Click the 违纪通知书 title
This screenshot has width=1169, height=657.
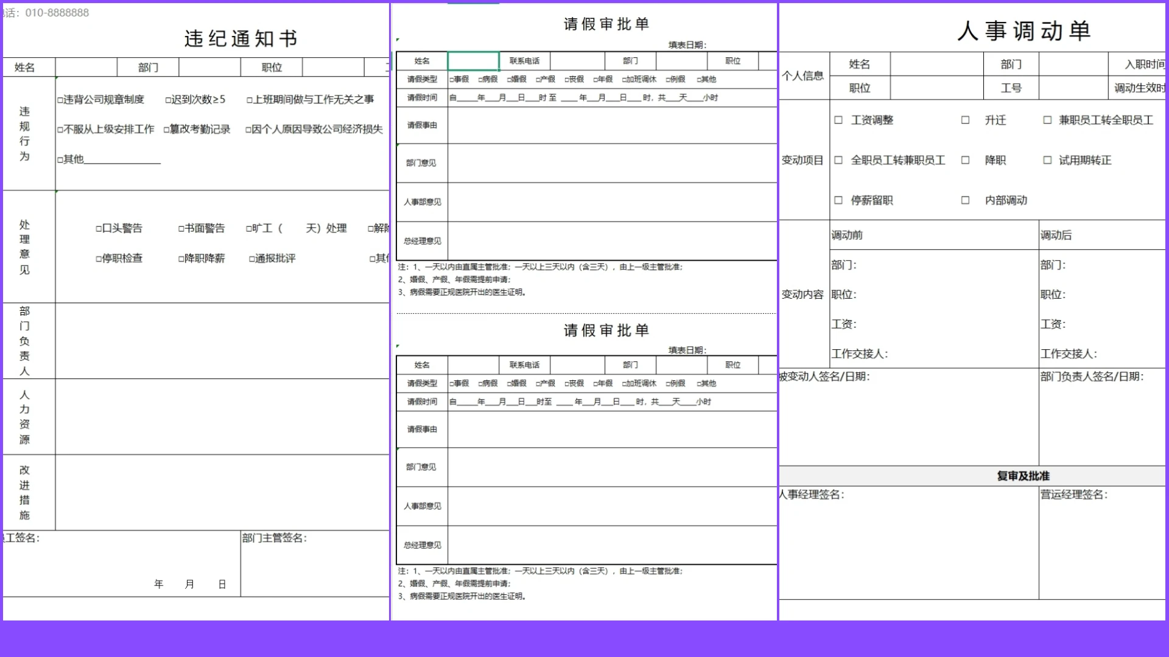click(241, 38)
